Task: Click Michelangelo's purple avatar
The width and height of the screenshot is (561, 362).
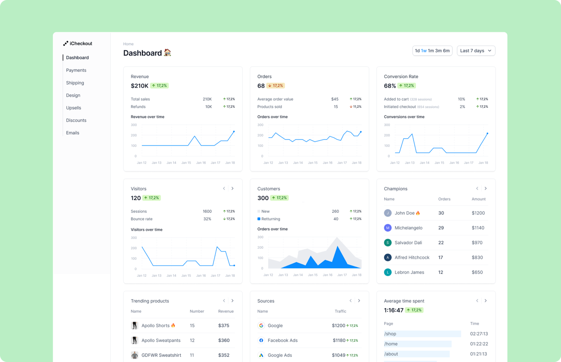Action: click(388, 228)
